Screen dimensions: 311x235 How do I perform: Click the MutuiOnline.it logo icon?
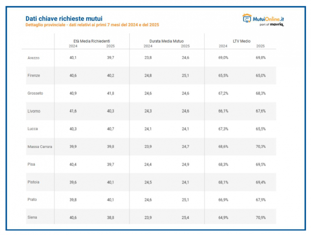click(x=246, y=18)
